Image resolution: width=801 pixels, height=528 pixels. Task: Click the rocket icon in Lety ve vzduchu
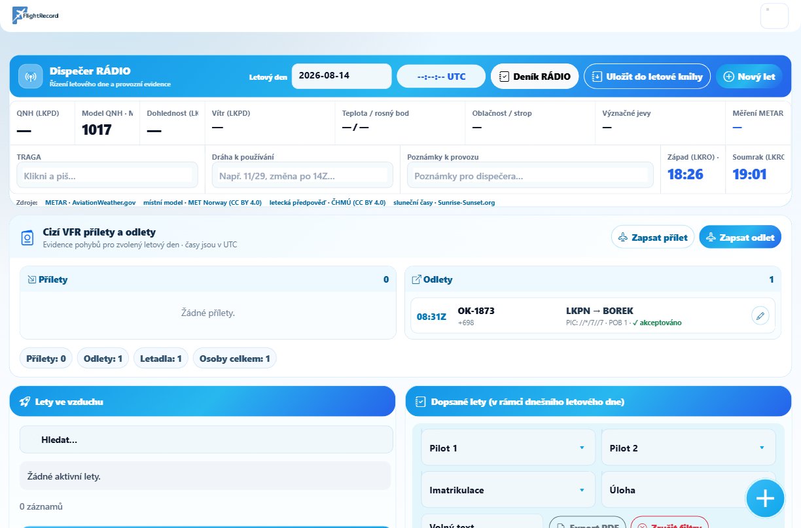point(25,402)
